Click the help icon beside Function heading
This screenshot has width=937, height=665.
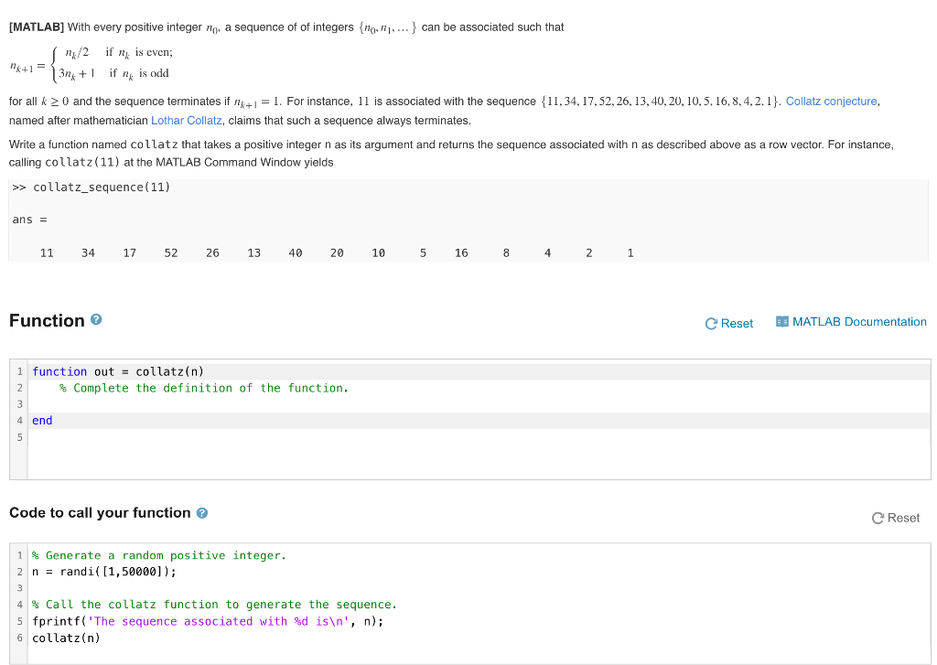96,321
